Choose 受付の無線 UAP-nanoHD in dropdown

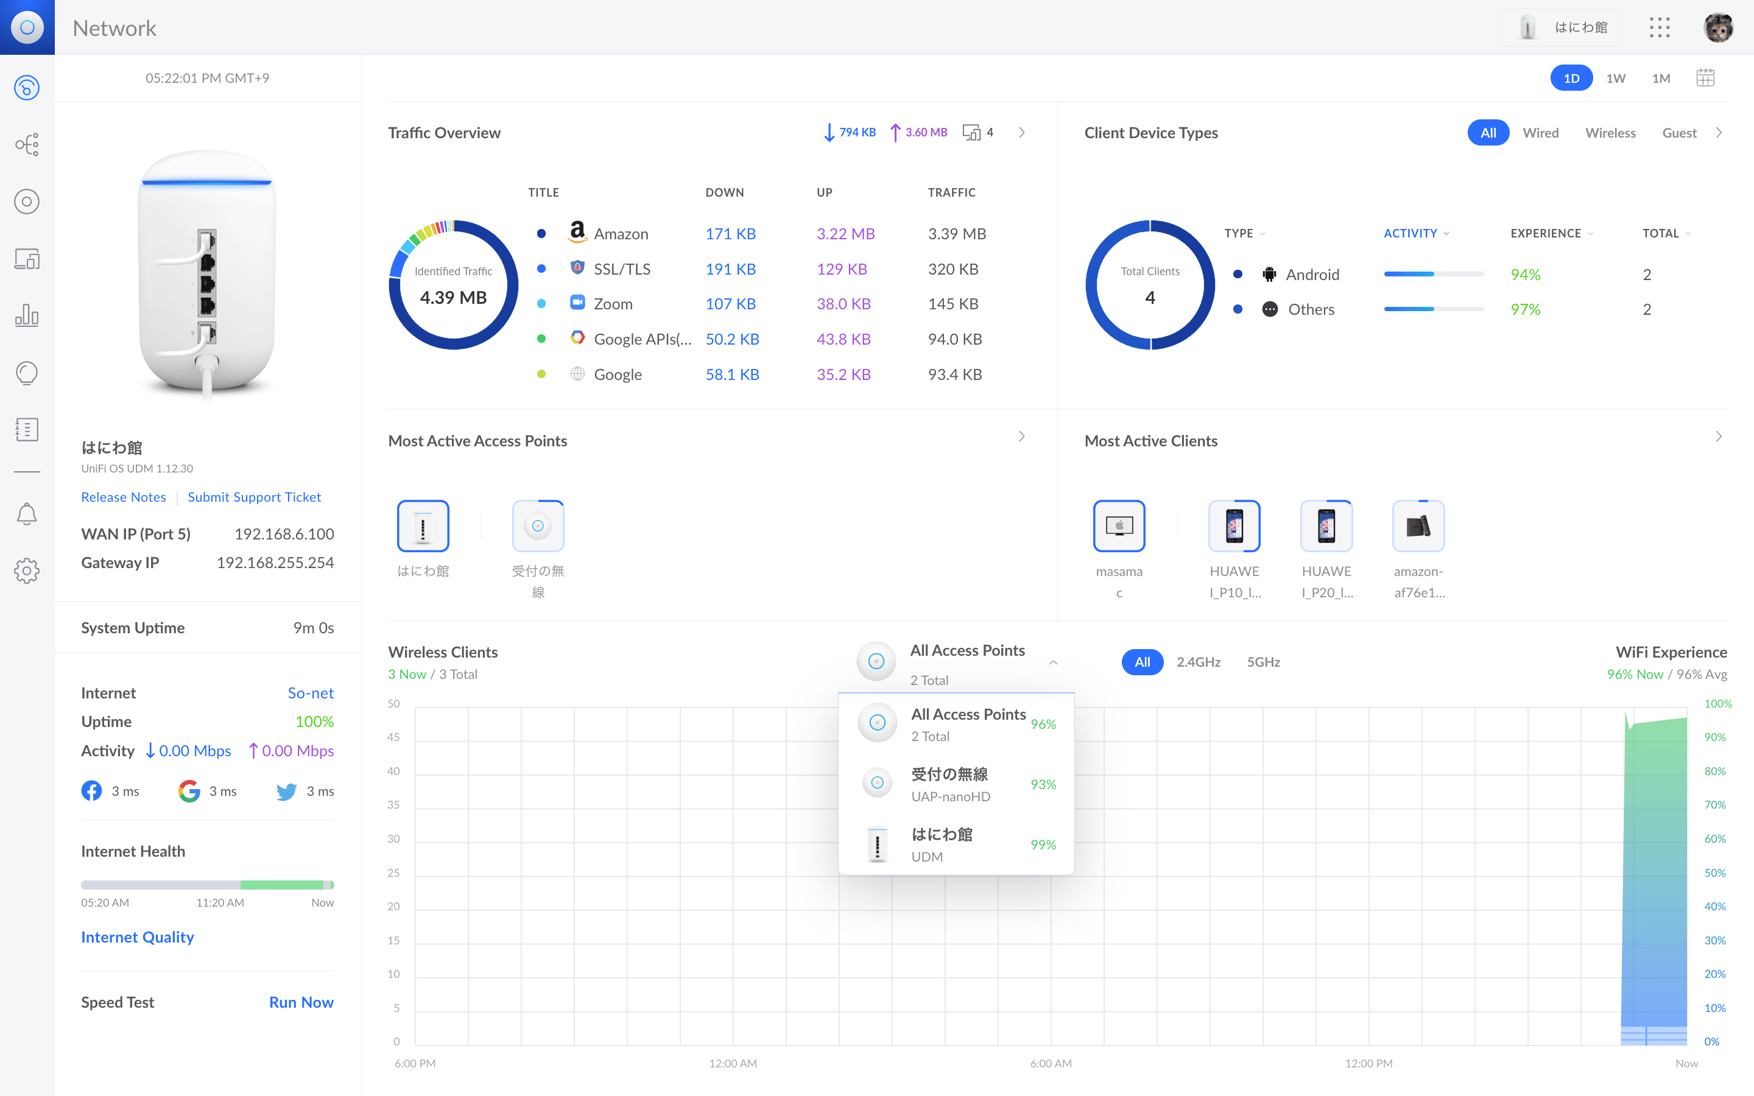(x=956, y=784)
